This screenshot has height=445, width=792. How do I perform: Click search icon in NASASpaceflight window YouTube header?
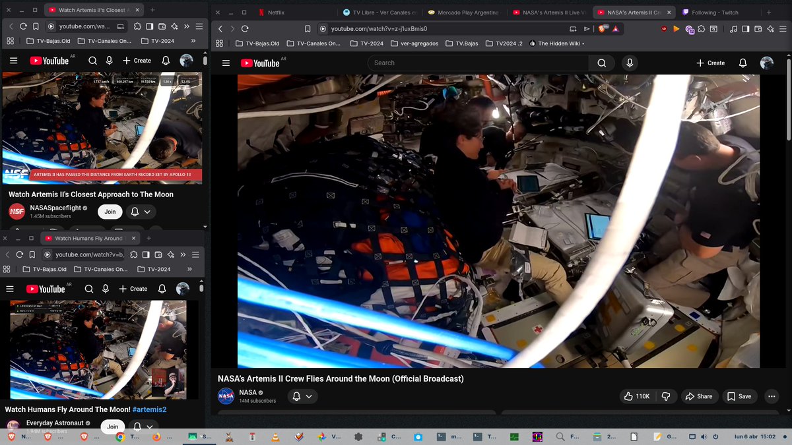(x=92, y=61)
